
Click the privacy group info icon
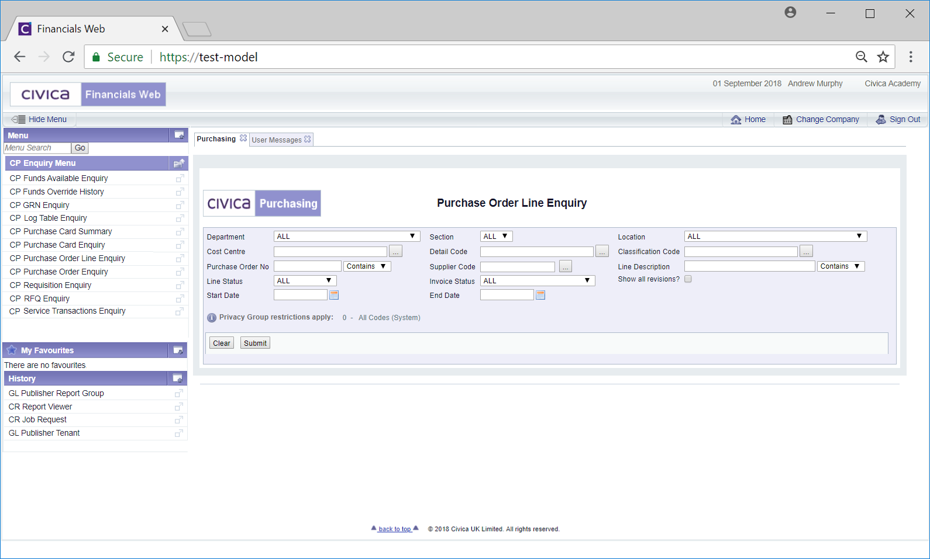tap(212, 318)
